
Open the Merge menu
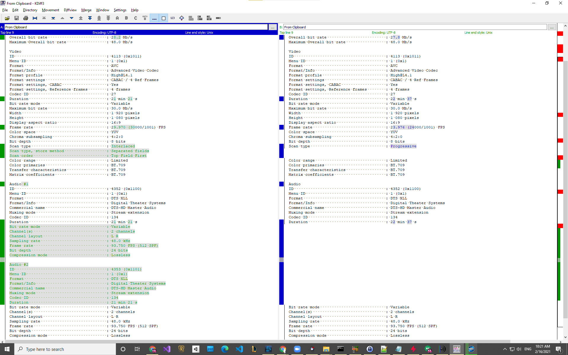tap(86, 10)
